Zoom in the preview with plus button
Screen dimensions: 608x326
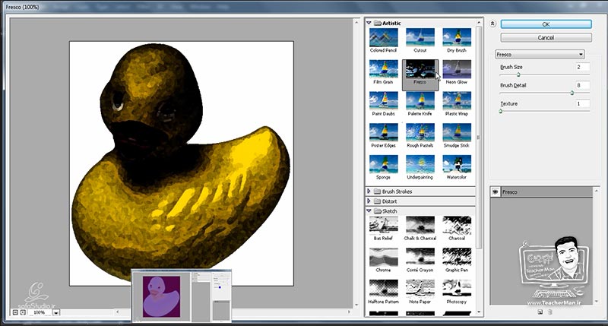coord(23,312)
